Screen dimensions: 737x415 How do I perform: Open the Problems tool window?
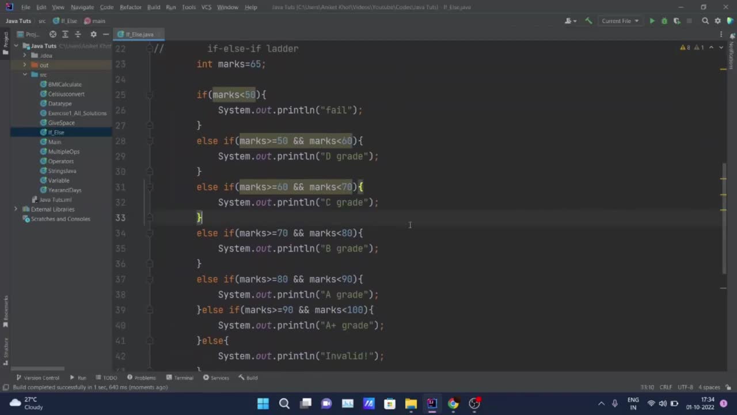[142, 378]
